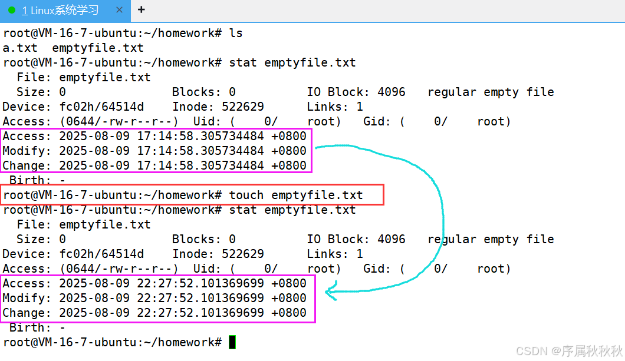625x361 pixels.
Task: Click the Modify time 22:27:52.101369699 line
Action: pyautogui.click(x=154, y=298)
